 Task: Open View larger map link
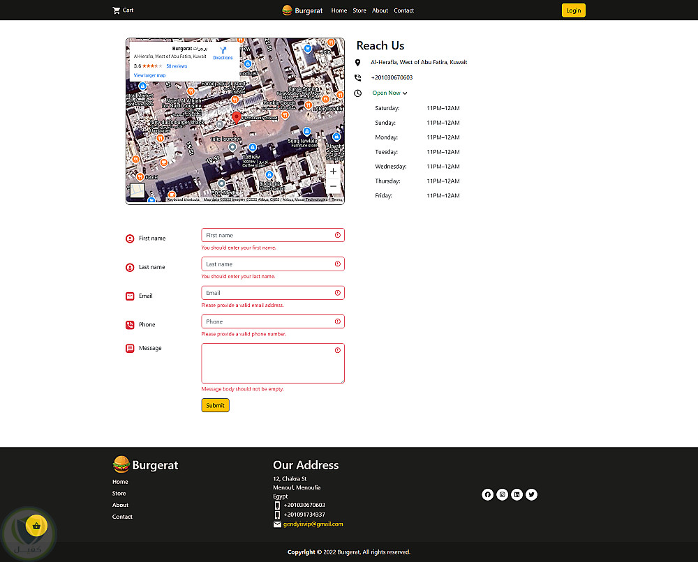[149, 75]
